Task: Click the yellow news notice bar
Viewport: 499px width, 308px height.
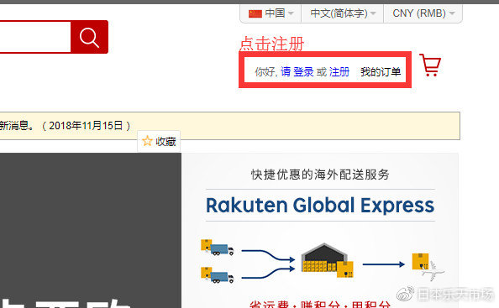Action: click(230, 126)
